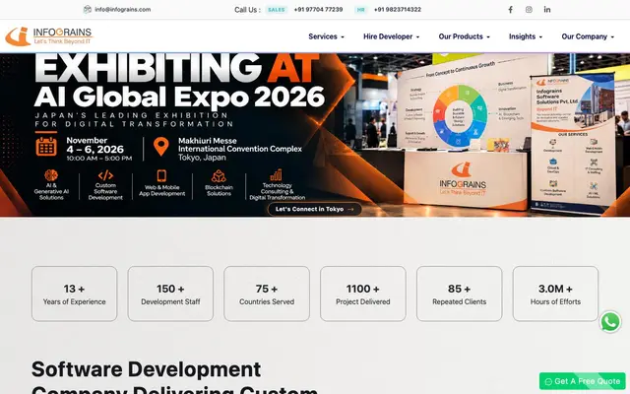630x394 pixels.
Task: Expand the Services dropdown menu
Action: 326,36
